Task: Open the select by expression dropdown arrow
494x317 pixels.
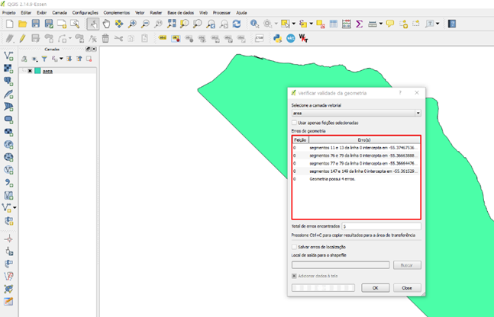Action: 312,24
